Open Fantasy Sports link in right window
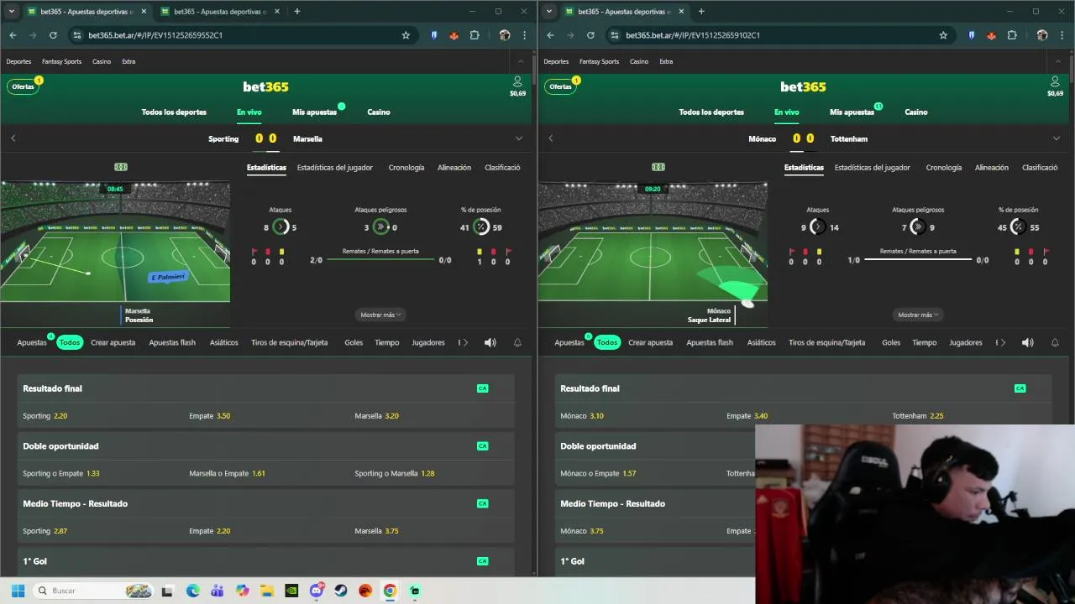Viewport: 1075px width, 604px height. (x=599, y=61)
